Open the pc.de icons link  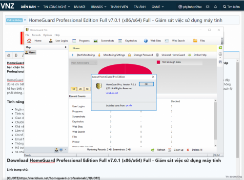(129, 105)
